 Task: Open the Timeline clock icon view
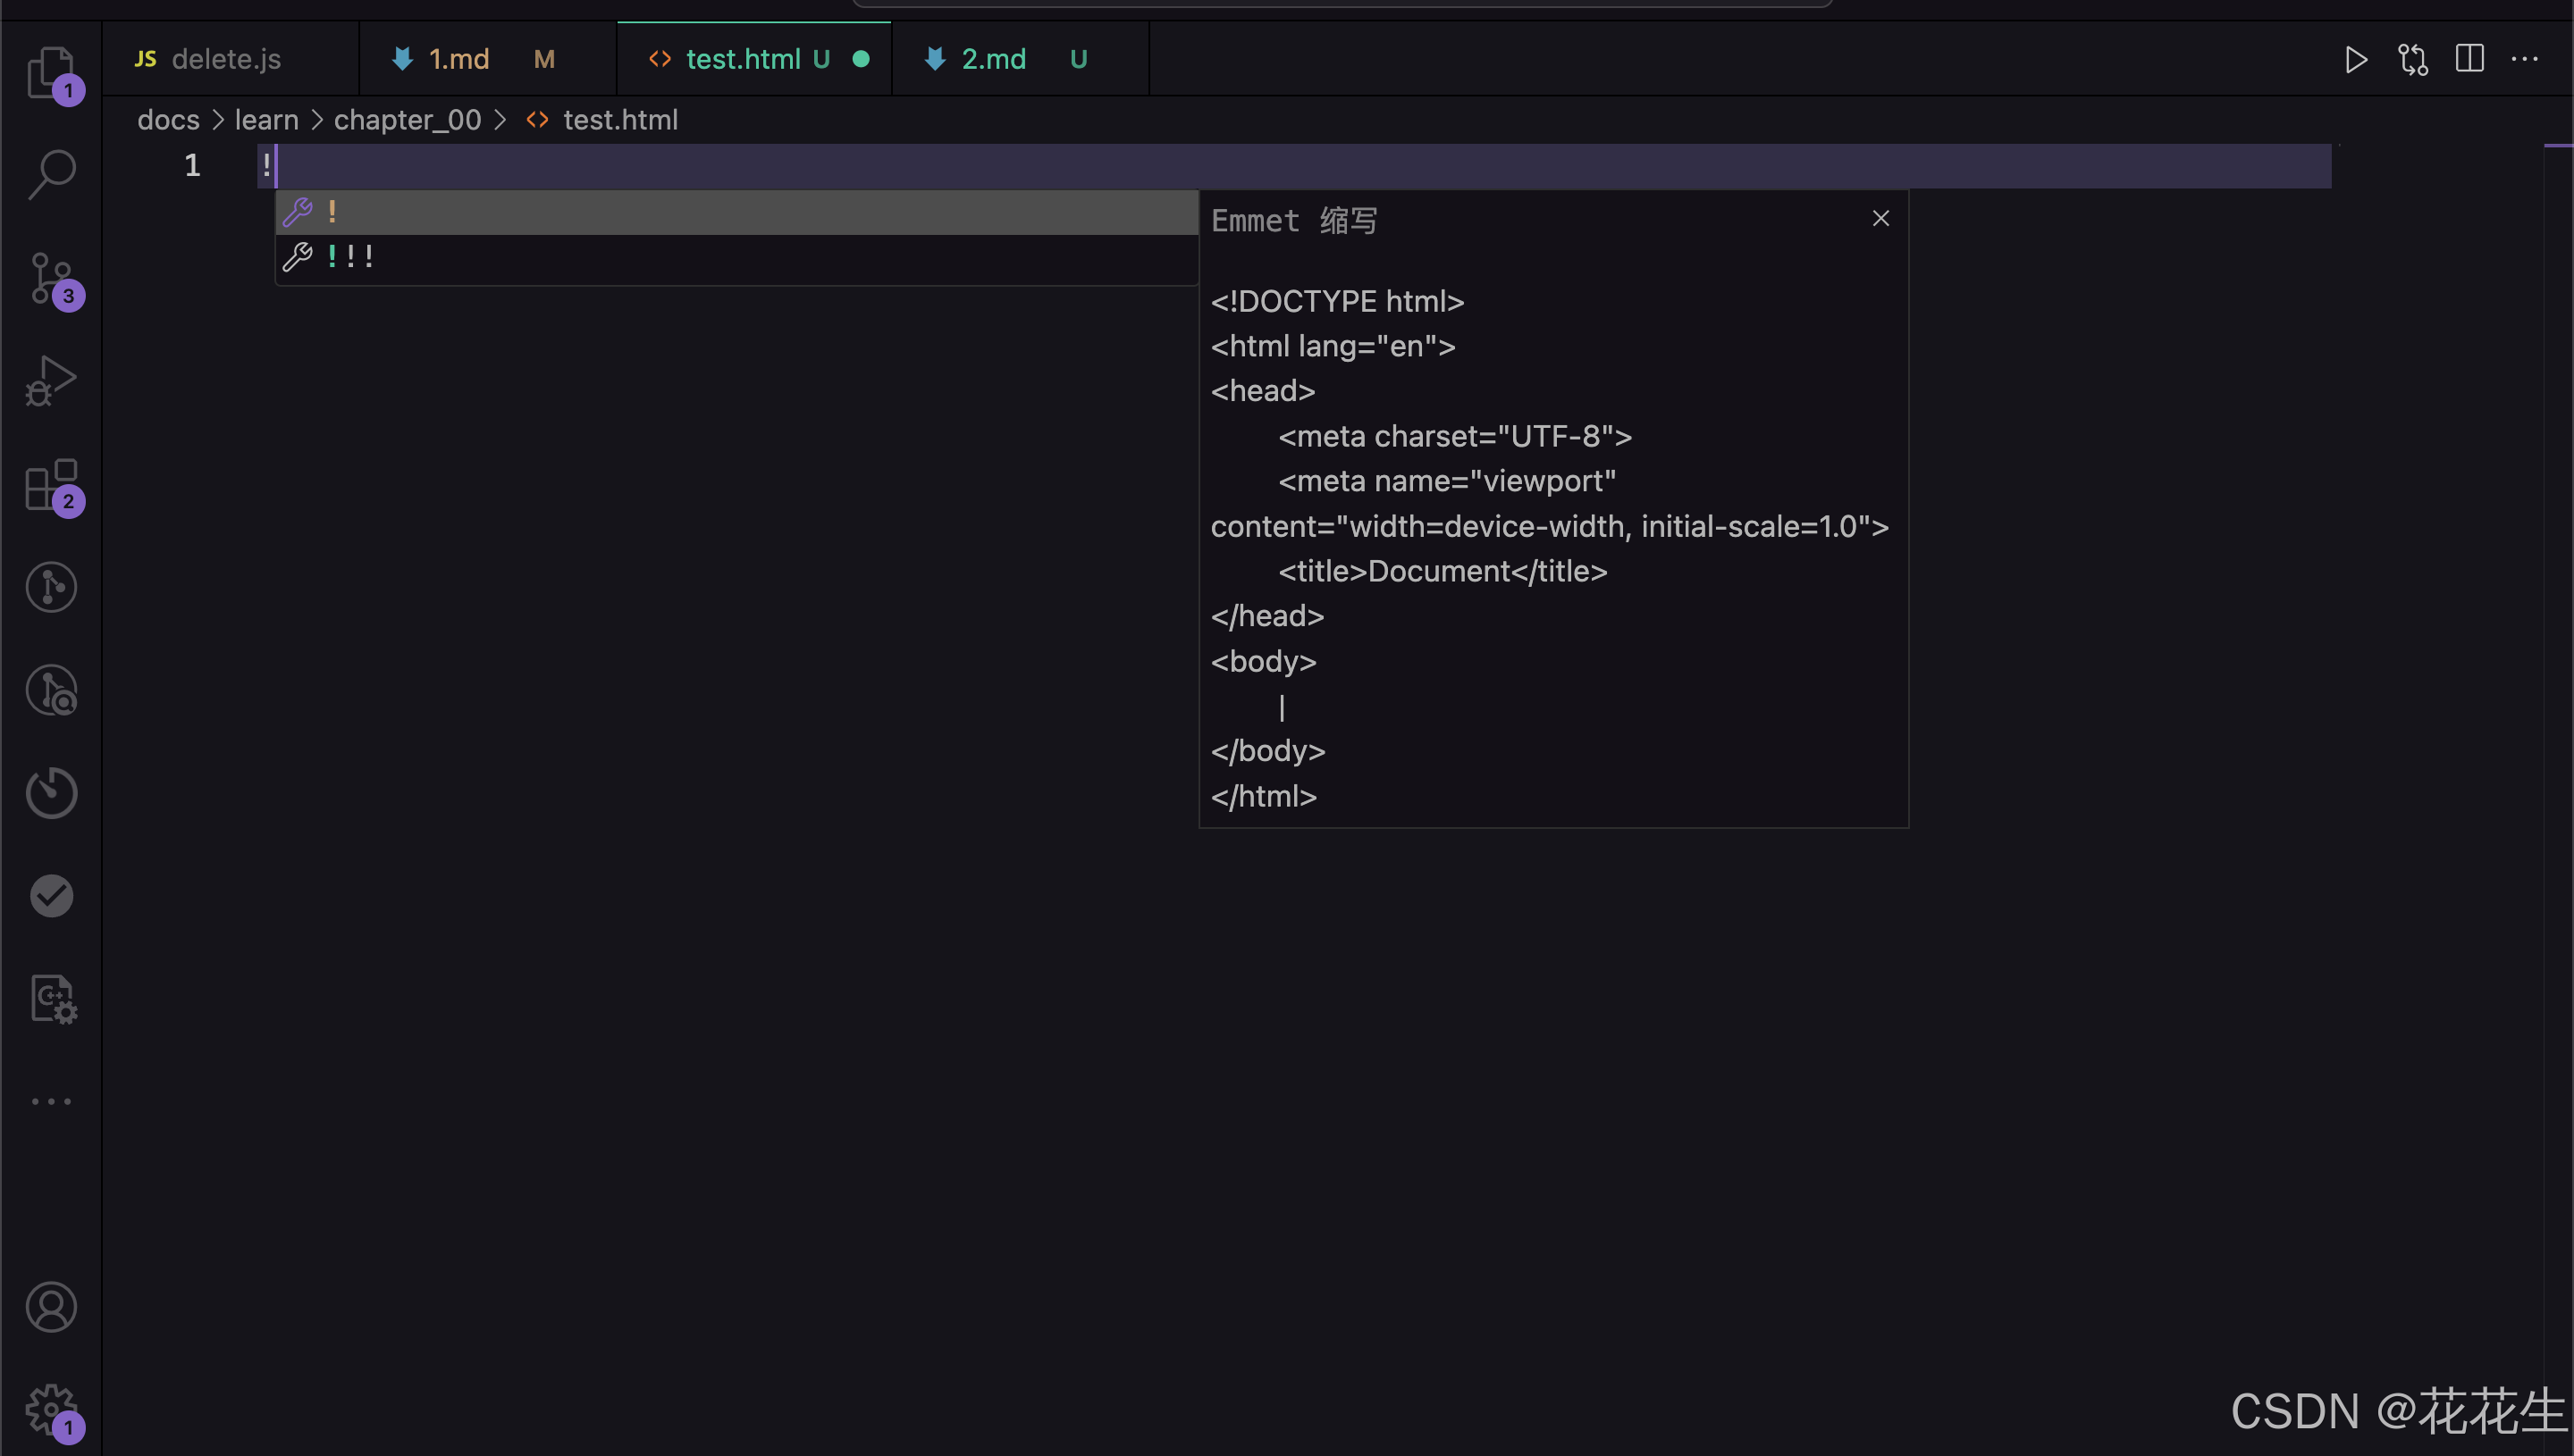[x=50, y=793]
